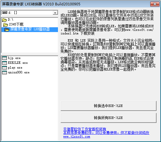Image resolution: width=161 pixels, height=142 pixels.
Task: Click the bjp.exe file icon
Action: [x=4, y=58]
